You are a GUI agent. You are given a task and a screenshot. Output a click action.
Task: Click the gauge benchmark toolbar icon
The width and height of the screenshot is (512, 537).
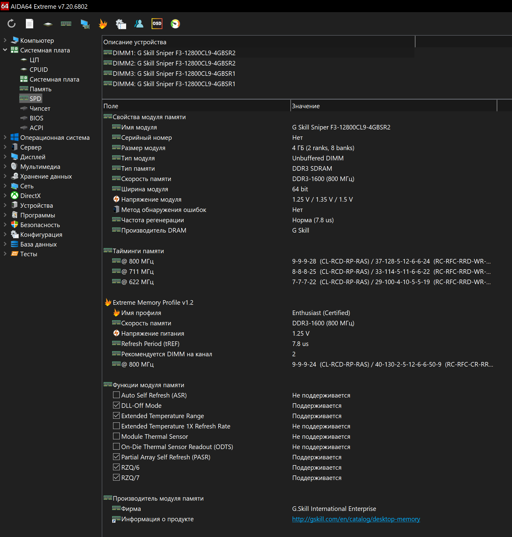pos(175,24)
